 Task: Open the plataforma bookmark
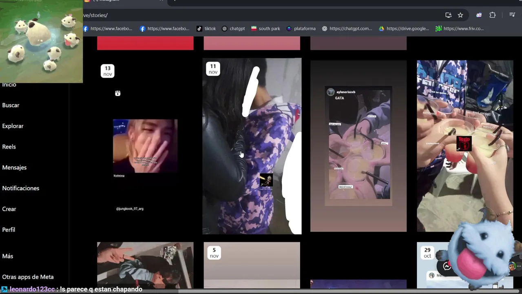click(x=301, y=29)
